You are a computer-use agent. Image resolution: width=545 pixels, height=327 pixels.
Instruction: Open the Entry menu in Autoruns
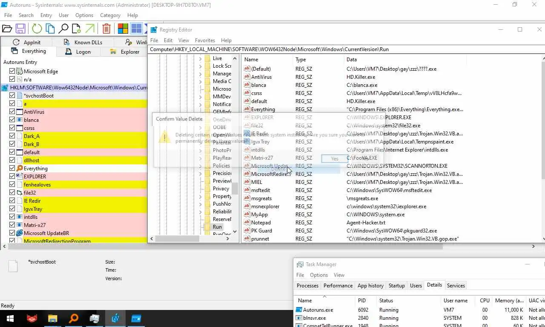[x=46, y=15]
